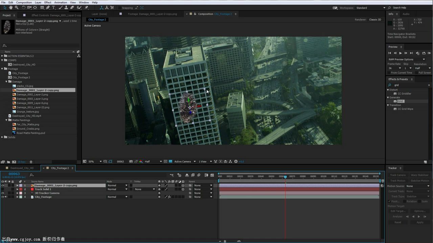Open the Effect menu
This screenshot has width=433, height=243.
48,2
